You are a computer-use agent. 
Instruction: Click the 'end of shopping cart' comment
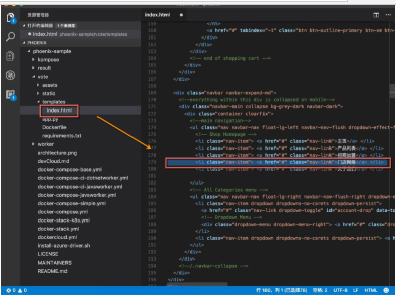click(230, 58)
